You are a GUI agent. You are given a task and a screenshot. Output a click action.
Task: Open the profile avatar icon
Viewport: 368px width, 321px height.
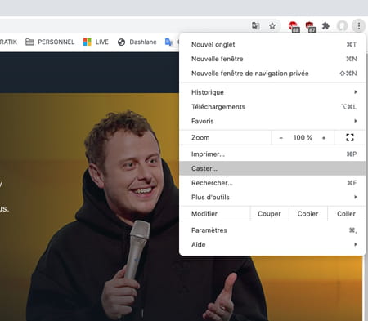tap(342, 26)
